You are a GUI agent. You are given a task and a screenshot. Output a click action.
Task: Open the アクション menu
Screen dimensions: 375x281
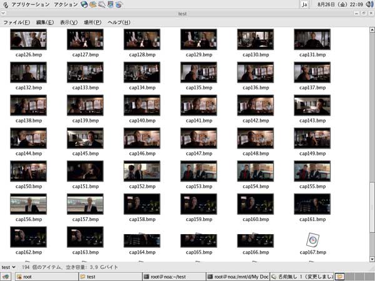[x=66, y=4]
